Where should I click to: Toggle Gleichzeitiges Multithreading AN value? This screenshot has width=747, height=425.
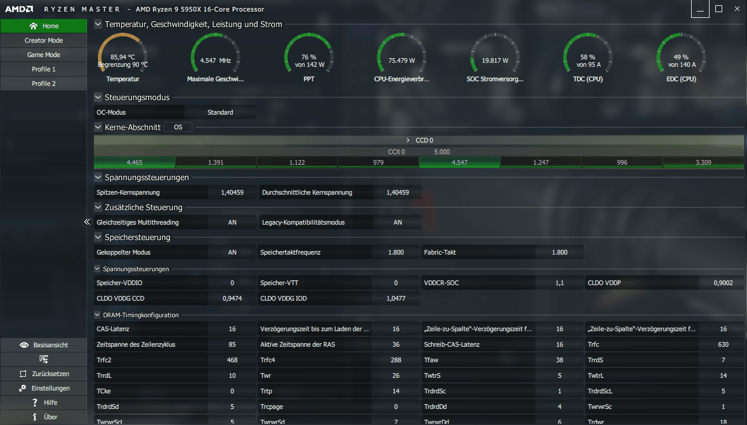point(232,222)
